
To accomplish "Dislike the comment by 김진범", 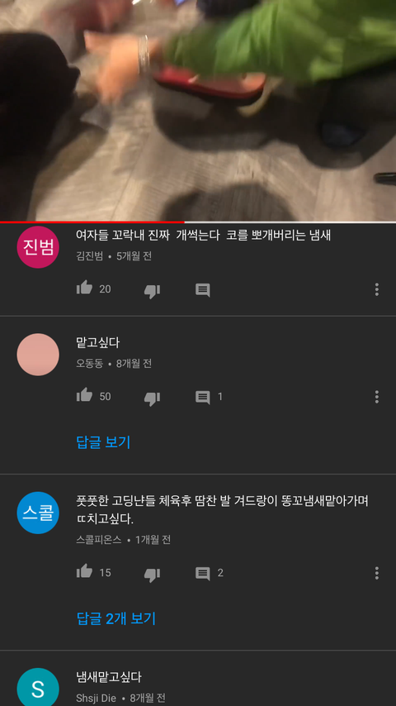I will 152,291.
